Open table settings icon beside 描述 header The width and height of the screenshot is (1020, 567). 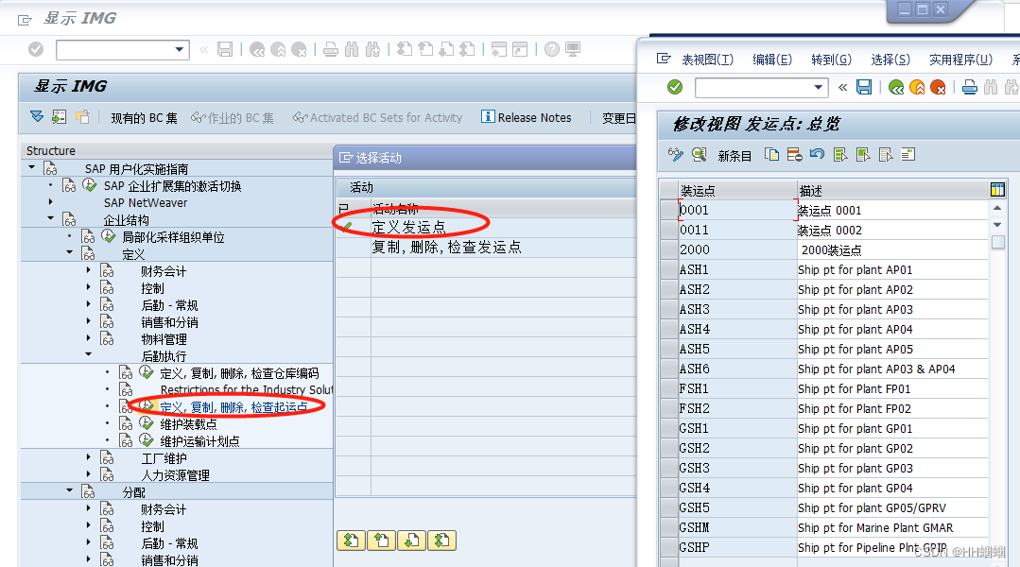[997, 189]
